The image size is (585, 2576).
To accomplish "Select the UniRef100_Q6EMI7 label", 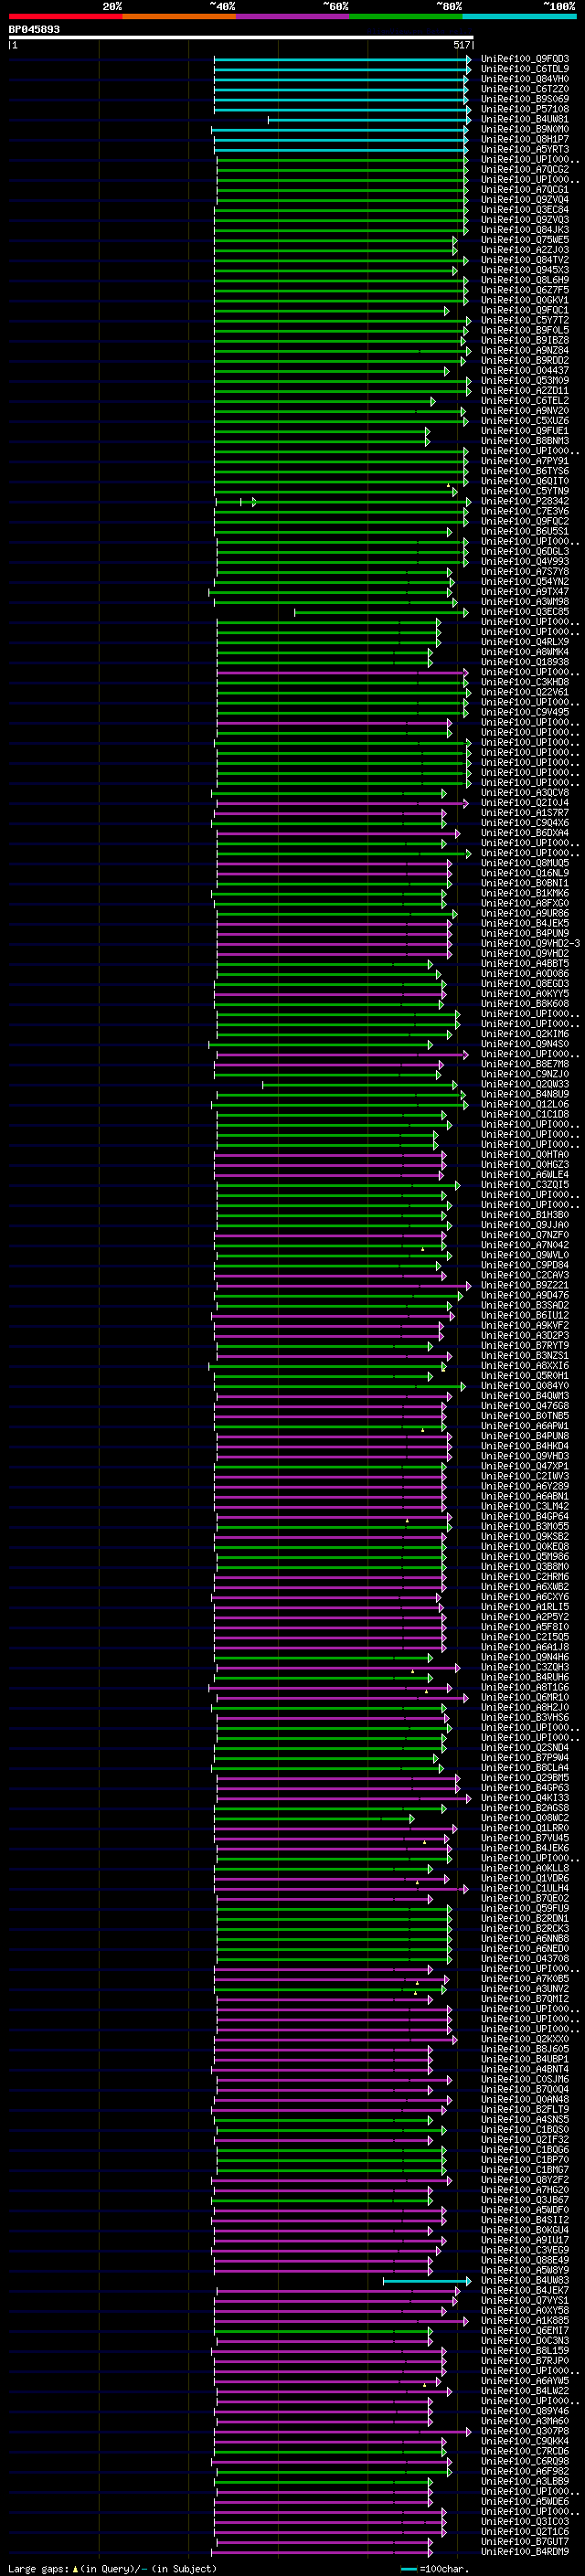I will point(525,2330).
